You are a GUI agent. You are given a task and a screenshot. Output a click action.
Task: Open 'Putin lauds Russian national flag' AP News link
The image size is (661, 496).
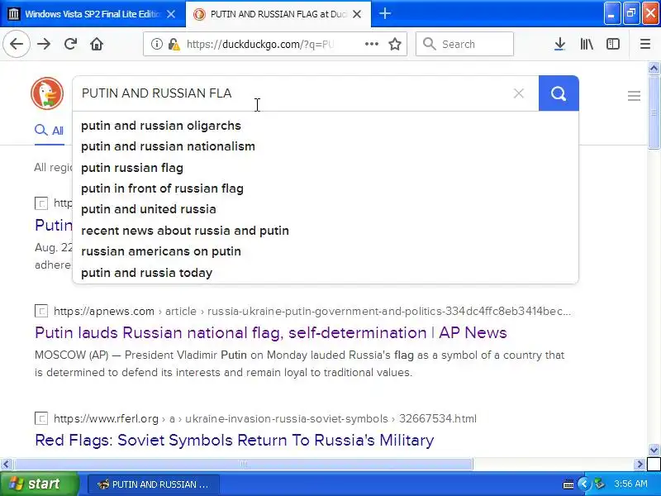pos(271,333)
